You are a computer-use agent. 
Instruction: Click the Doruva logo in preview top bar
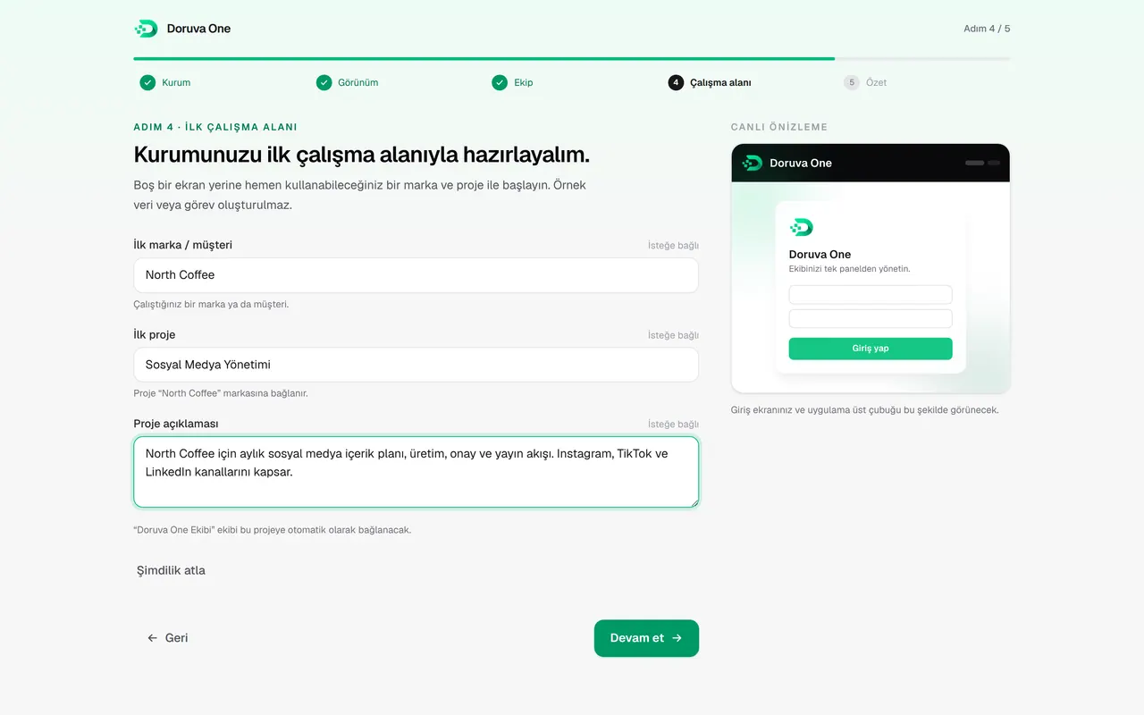(x=753, y=163)
